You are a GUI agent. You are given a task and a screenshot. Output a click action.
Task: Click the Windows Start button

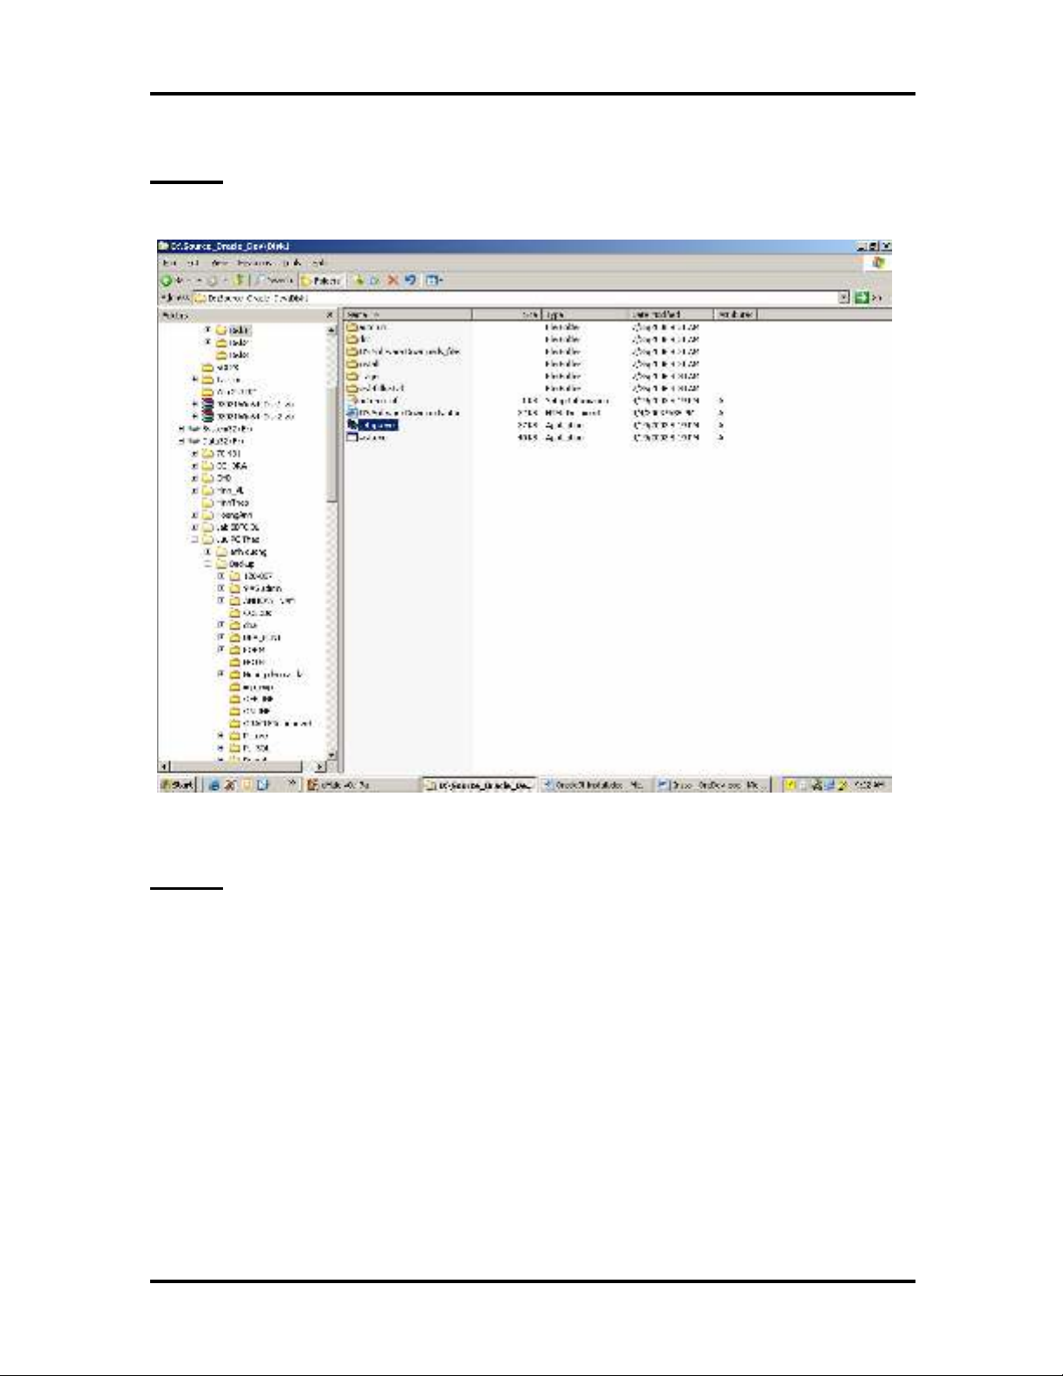(178, 785)
